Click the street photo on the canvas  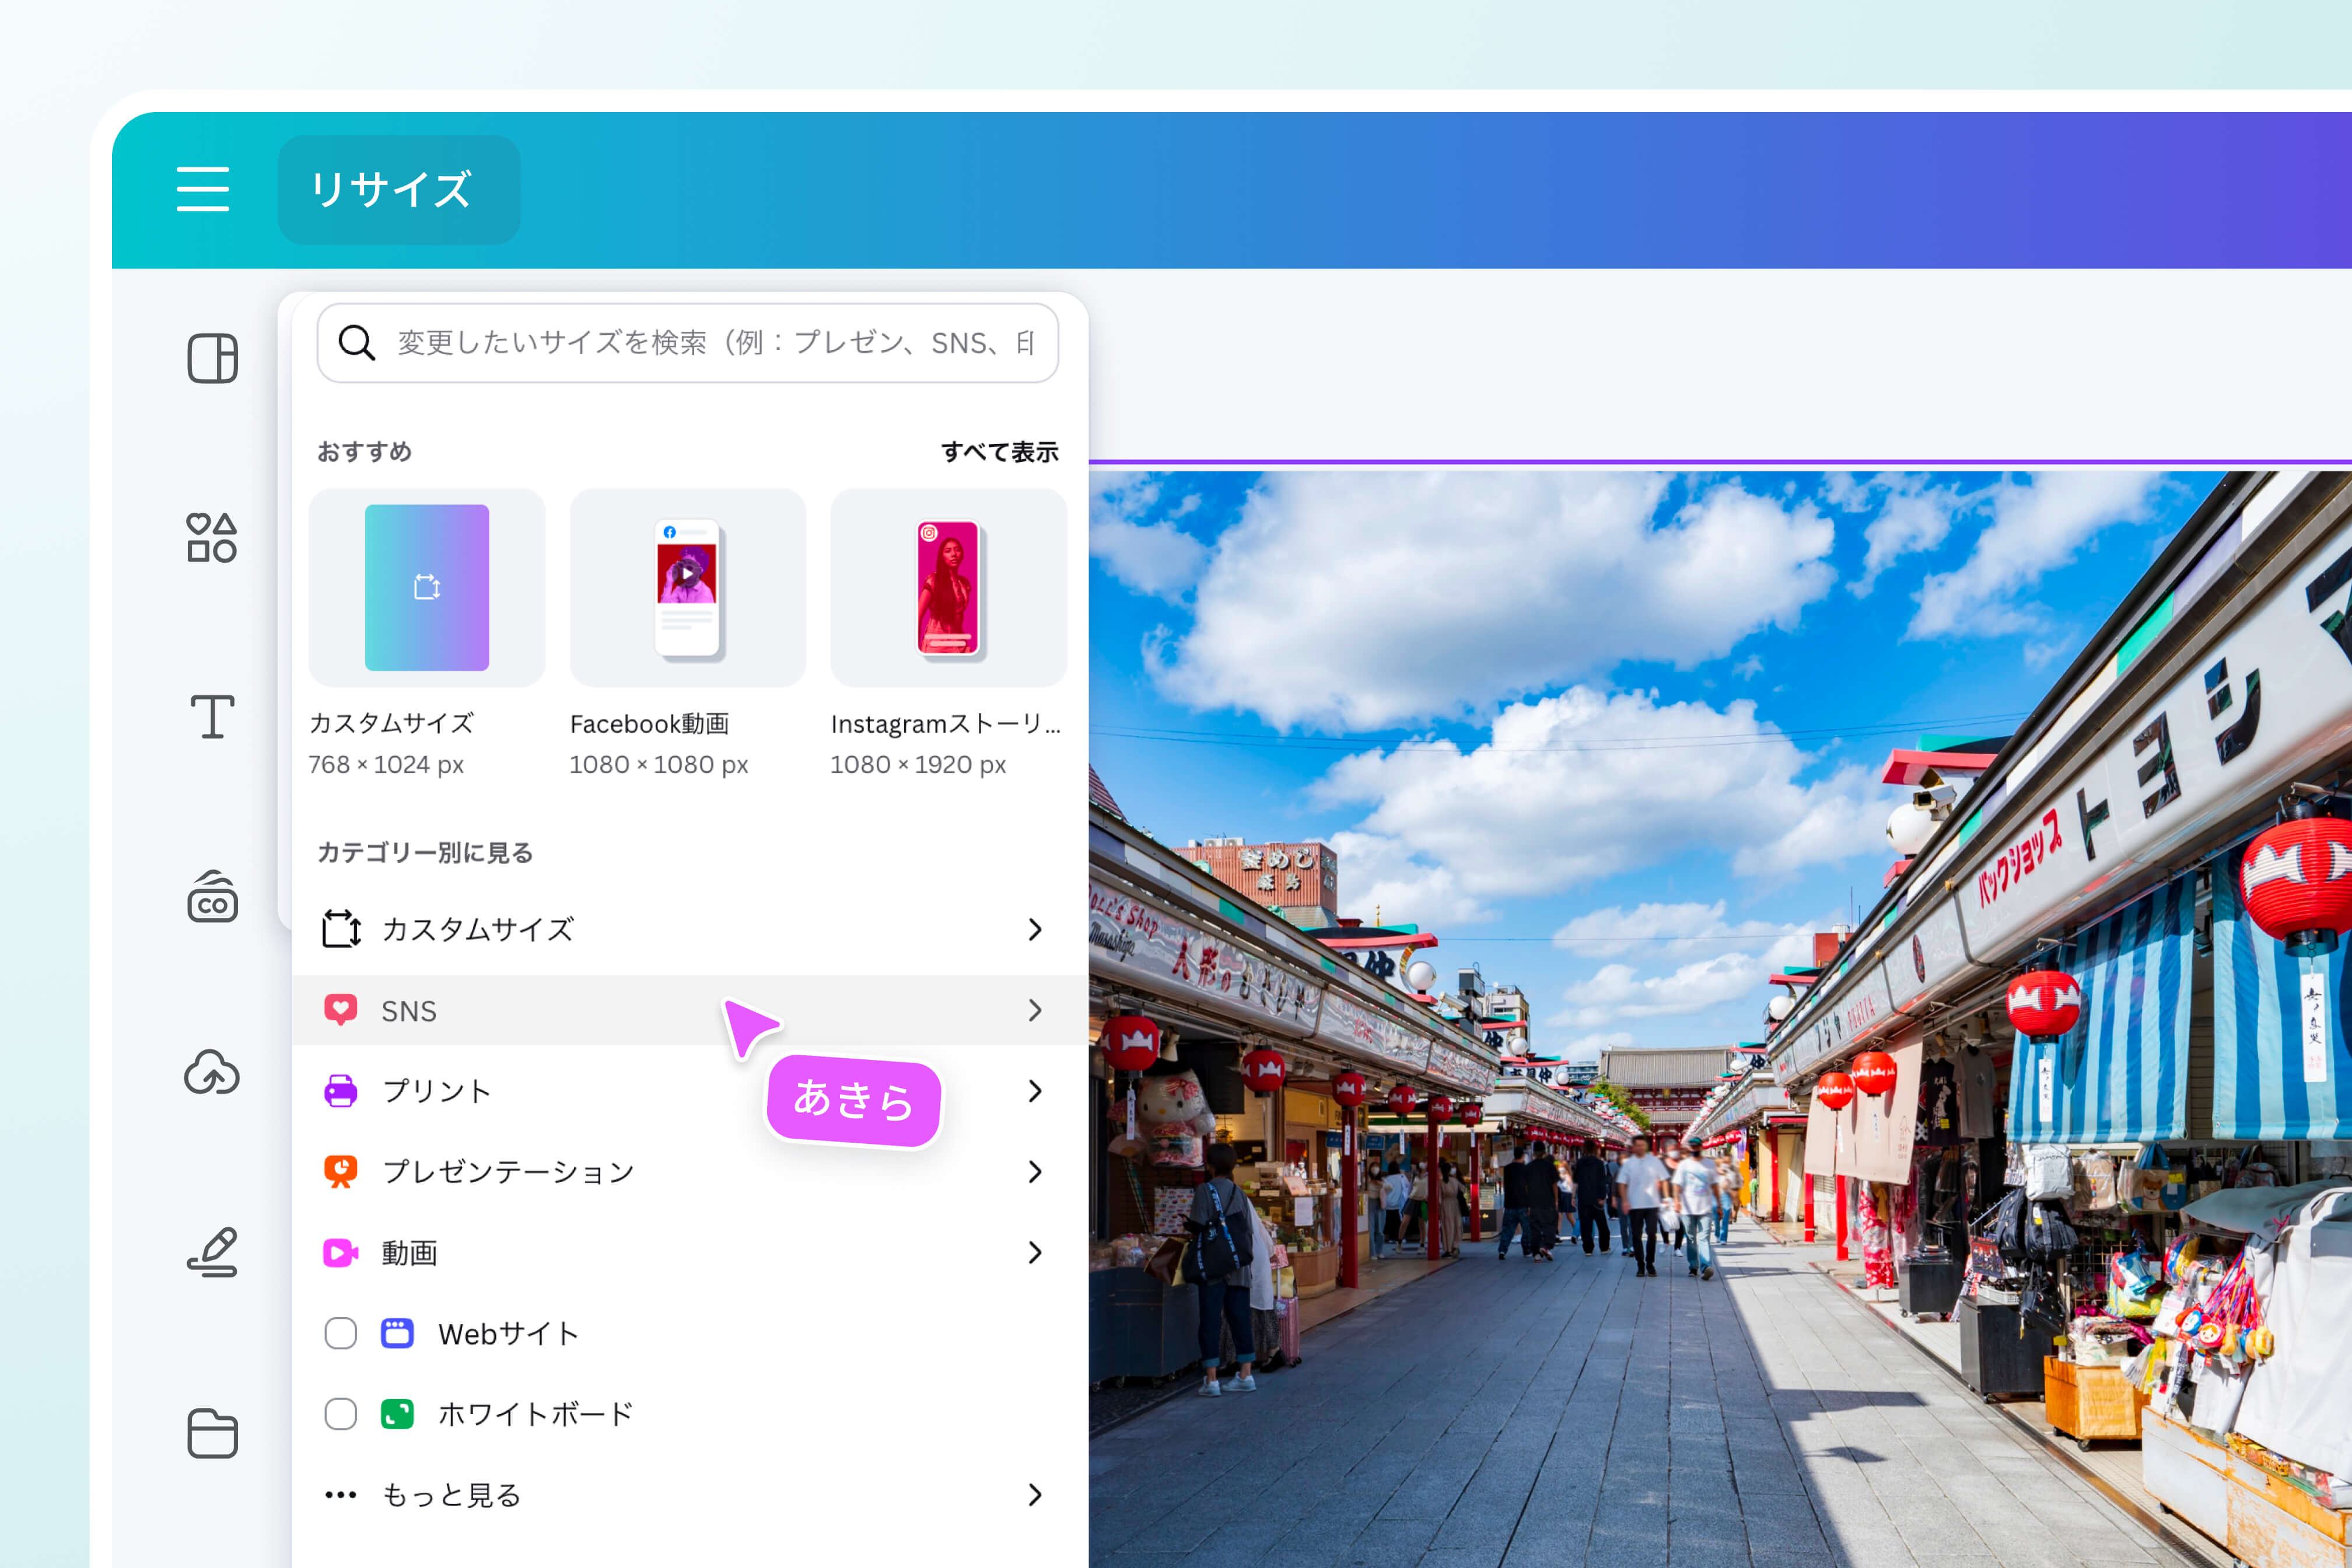[1720, 1020]
